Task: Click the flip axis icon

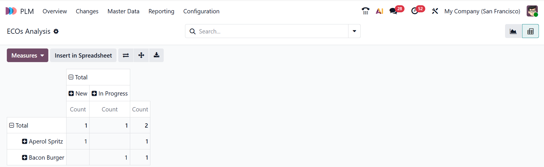Action: 126,55
